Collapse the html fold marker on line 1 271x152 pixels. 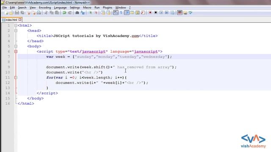tap(16, 25)
